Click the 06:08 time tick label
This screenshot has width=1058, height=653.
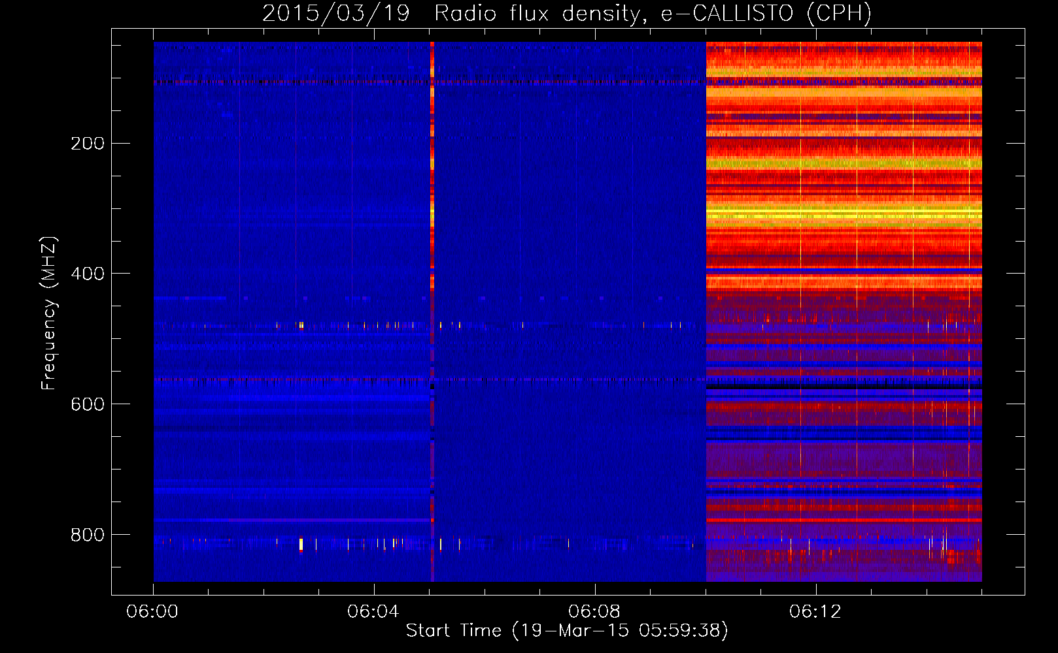(594, 612)
